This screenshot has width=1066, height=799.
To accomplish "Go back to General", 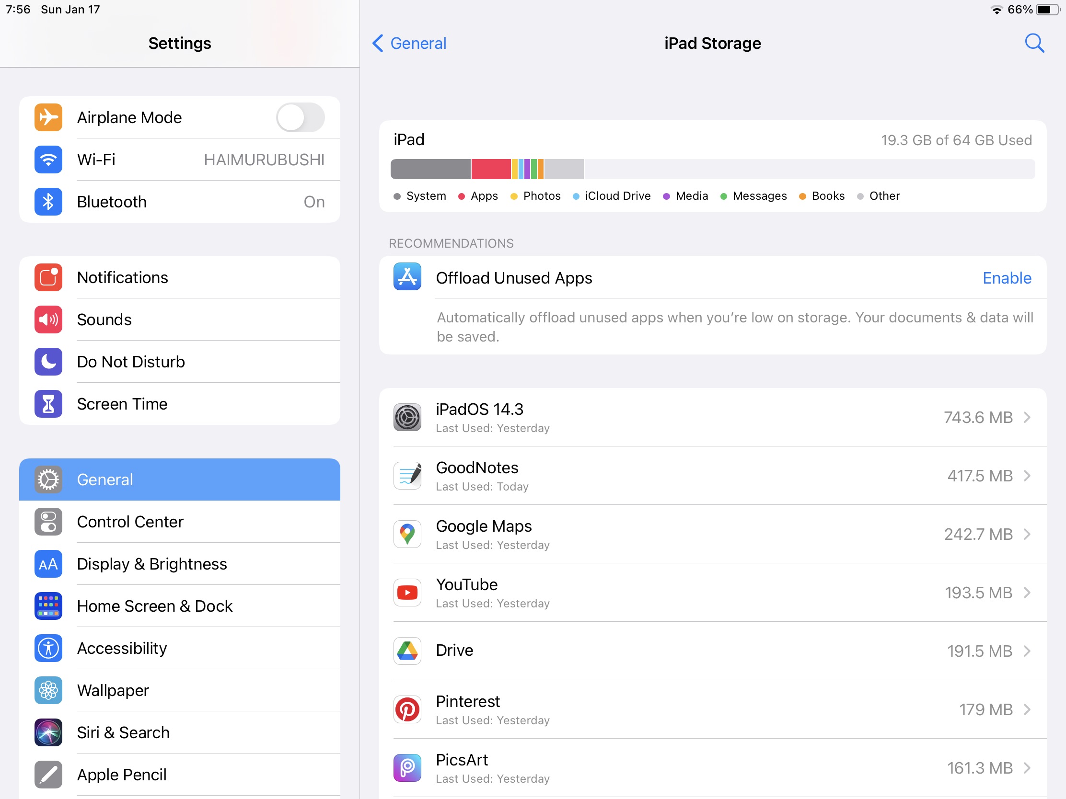I will [409, 43].
